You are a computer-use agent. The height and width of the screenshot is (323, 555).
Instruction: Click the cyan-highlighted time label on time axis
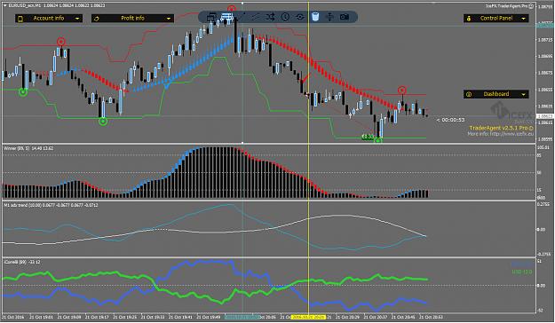coord(242,317)
